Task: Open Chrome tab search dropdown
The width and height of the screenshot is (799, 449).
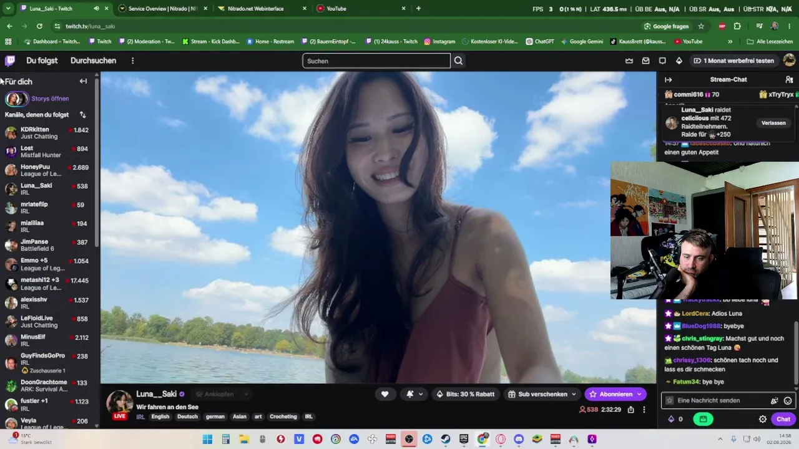Action: click(8, 9)
